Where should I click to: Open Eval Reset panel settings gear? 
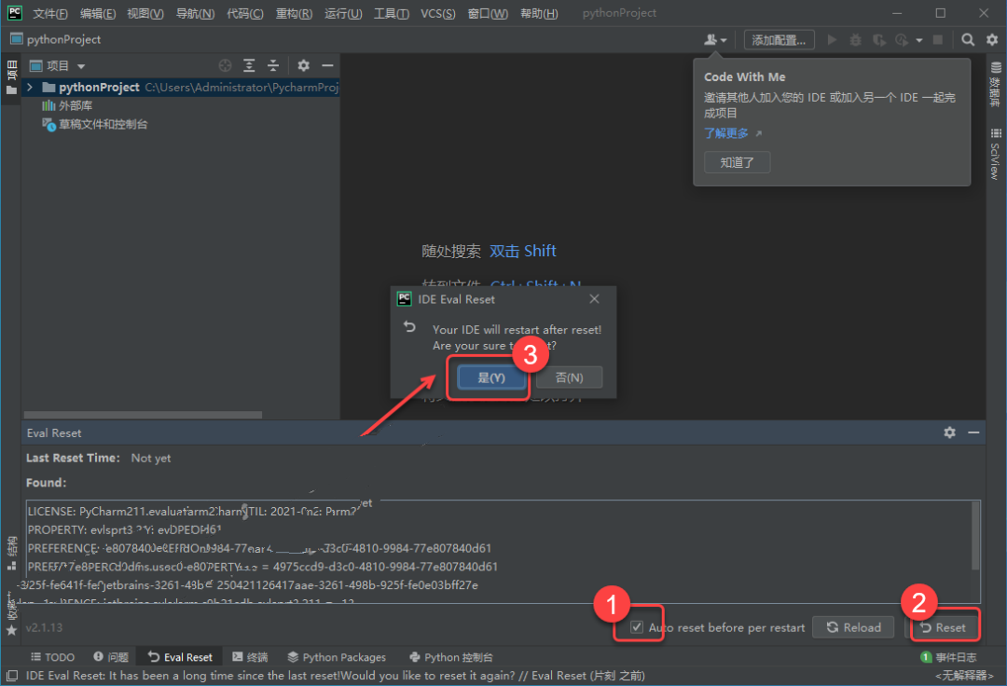[950, 432]
